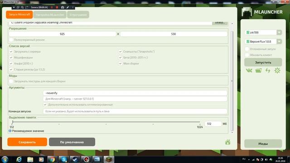Switch to Настройка MLauncher tab

pos(50,14)
